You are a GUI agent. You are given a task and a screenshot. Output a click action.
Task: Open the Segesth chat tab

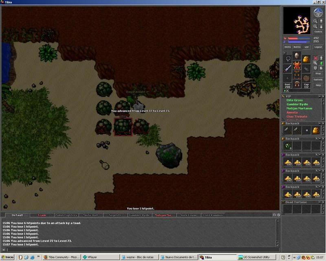click(x=115, y=215)
